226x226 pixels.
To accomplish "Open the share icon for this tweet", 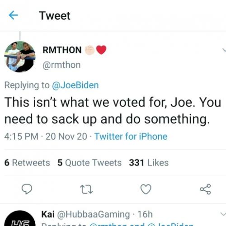I will pyautogui.click(x=205, y=189).
